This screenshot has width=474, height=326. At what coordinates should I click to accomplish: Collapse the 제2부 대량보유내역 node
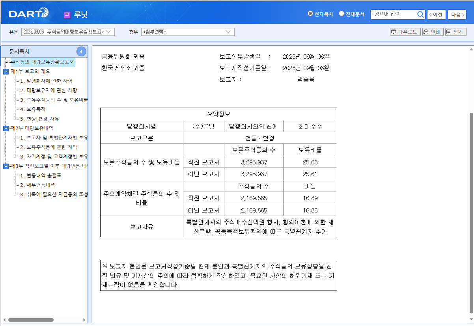pos(6,128)
